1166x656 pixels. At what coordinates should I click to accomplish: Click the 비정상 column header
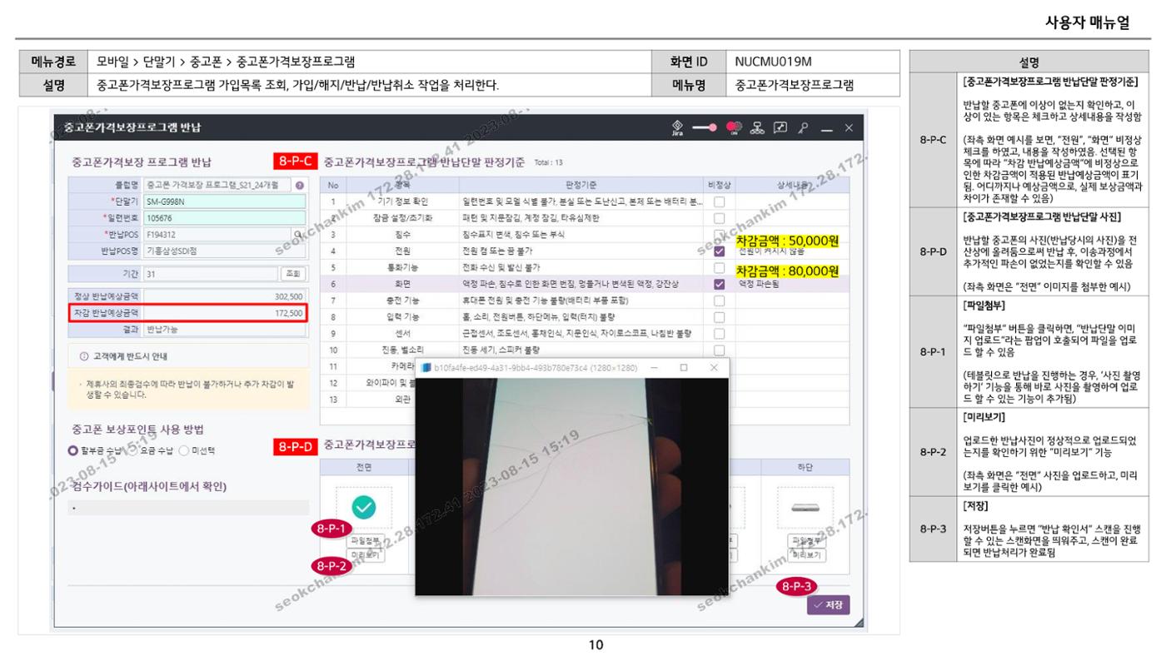[x=719, y=185]
